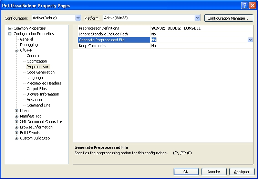Viewport: 258px width, 179px height.
Task: Expand the Common Properties node
Action: (10, 28)
